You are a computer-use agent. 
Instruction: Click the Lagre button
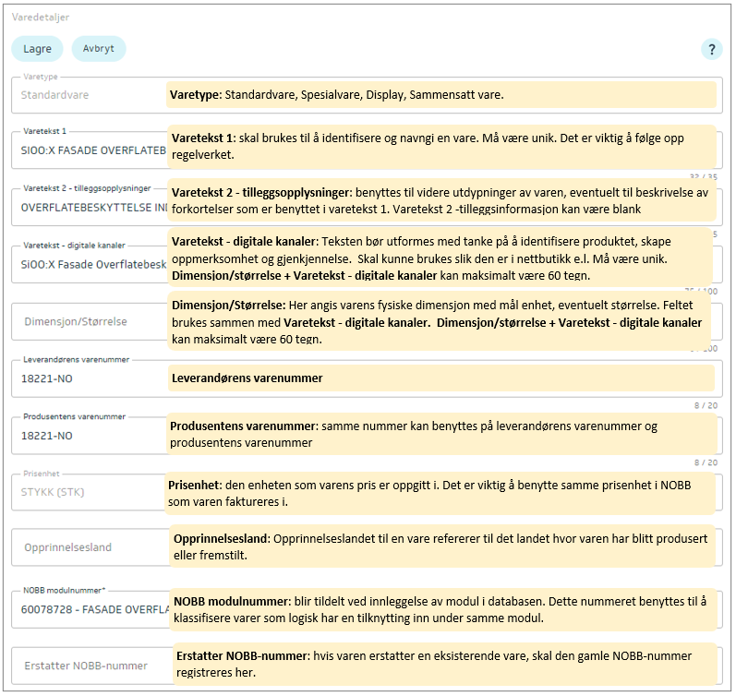(x=38, y=49)
